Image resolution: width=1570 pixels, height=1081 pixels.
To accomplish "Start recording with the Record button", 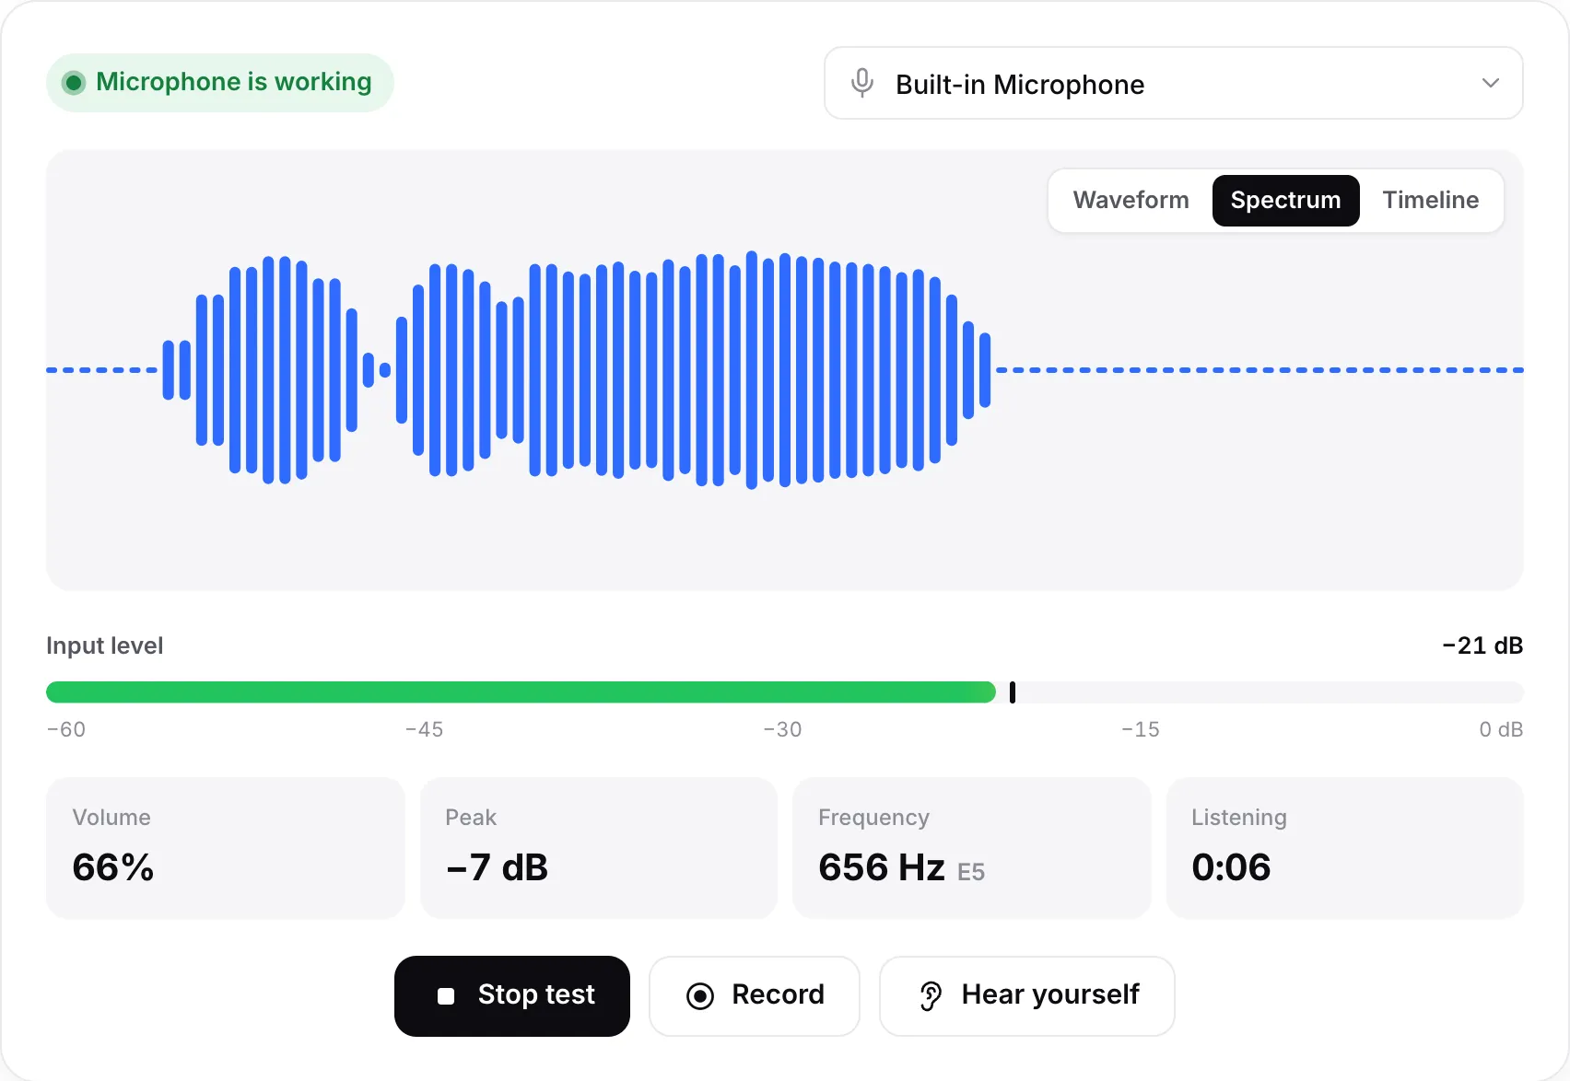I will click(755, 996).
